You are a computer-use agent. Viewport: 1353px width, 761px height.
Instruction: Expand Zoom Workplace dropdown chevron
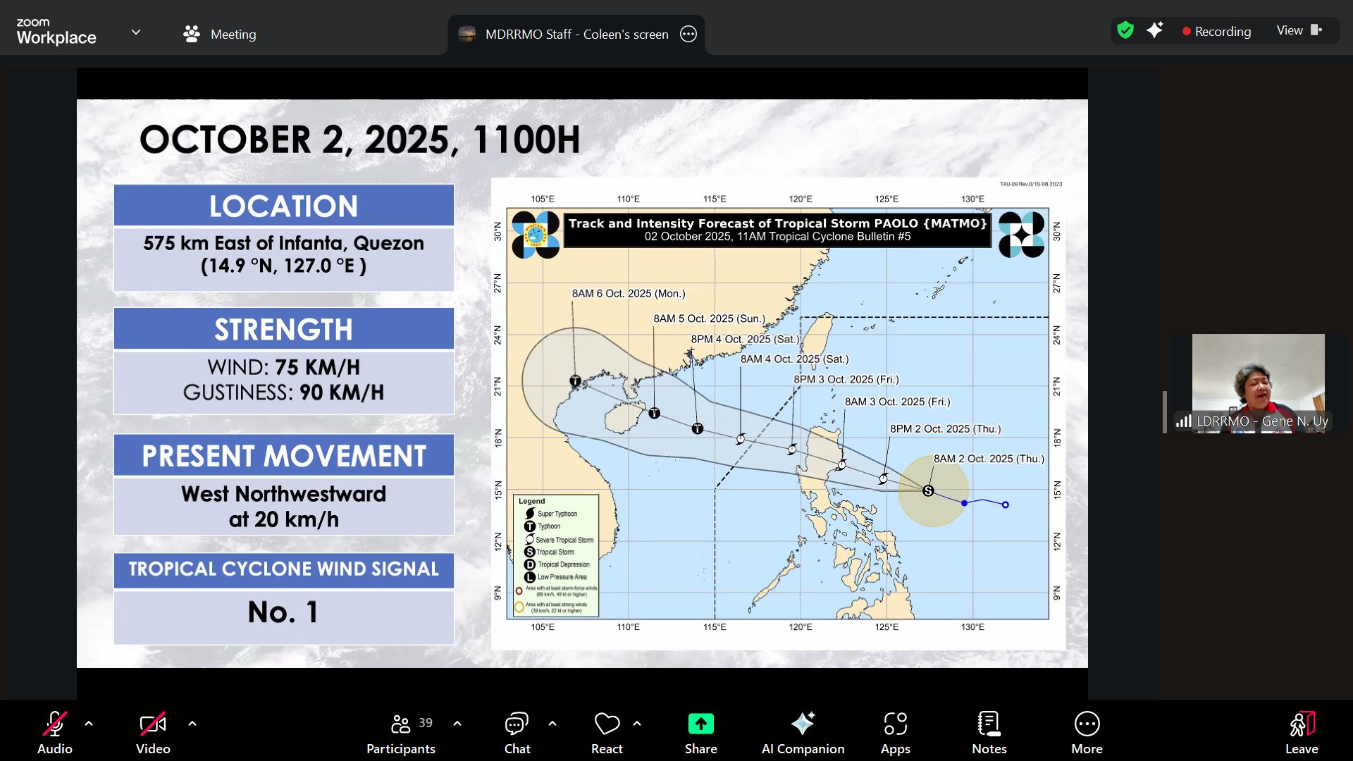136,32
